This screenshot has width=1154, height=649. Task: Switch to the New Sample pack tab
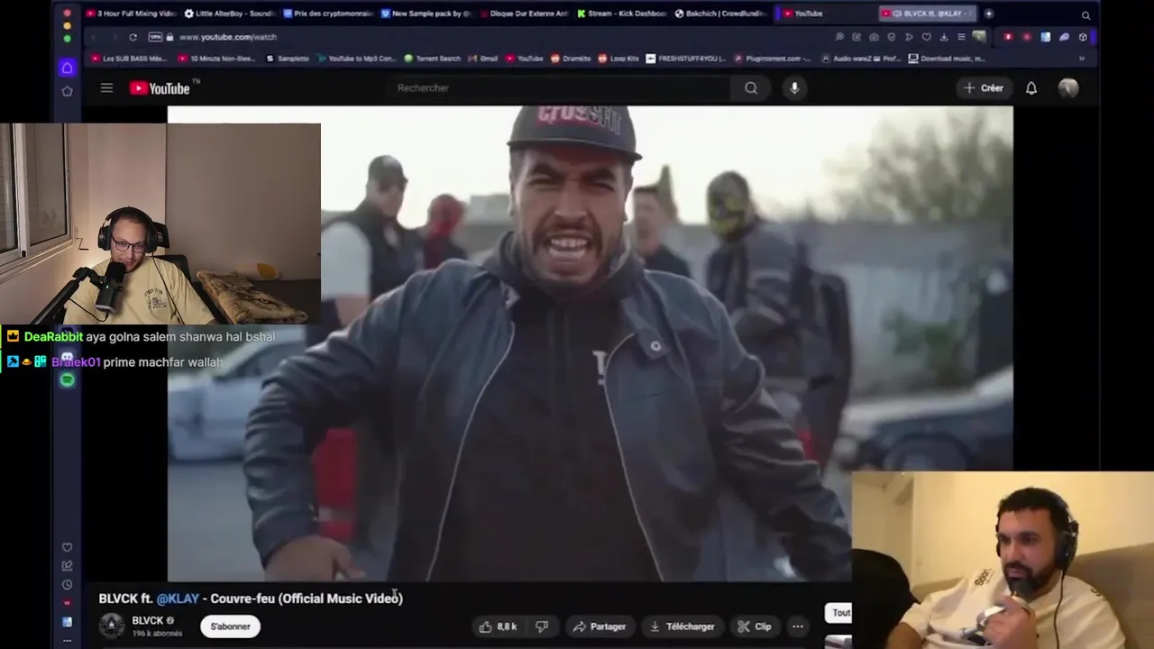[x=426, y=14]
